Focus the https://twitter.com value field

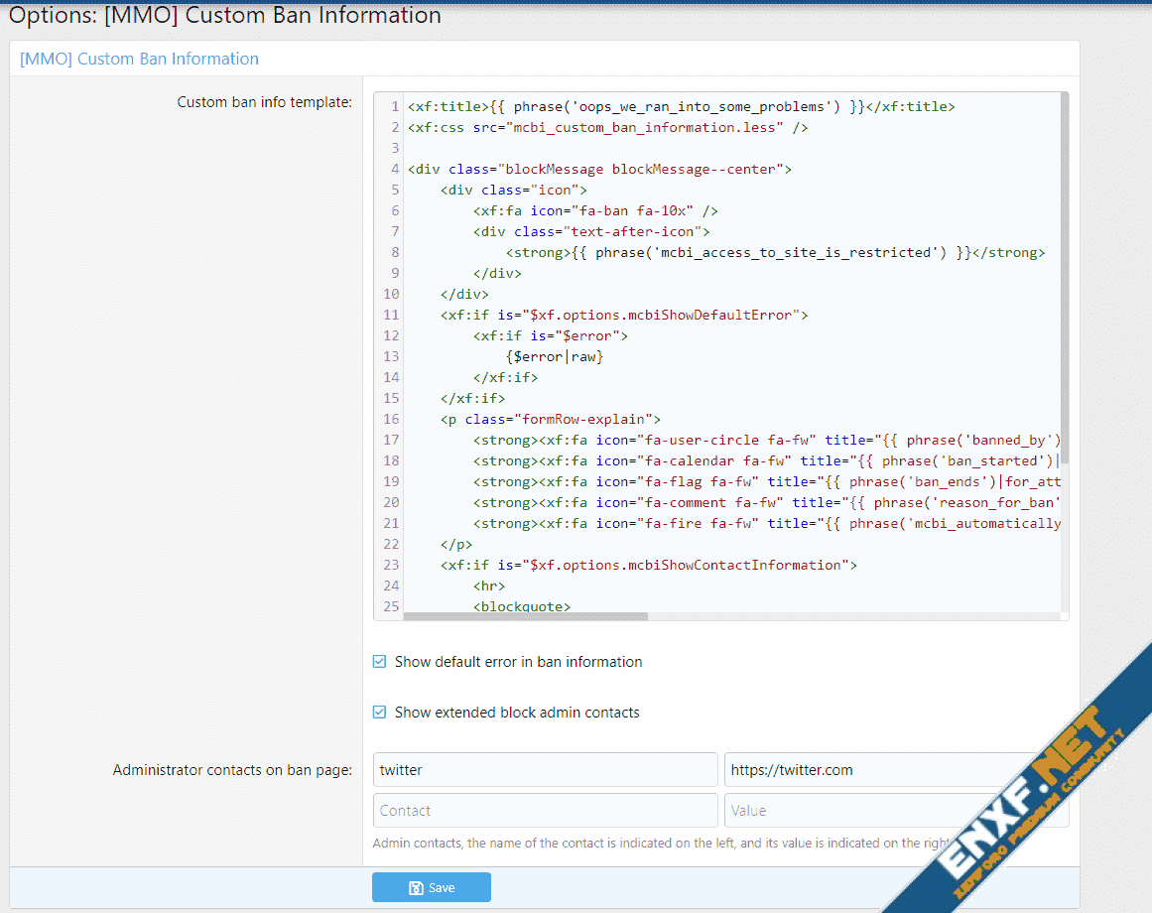click(873, 770)
